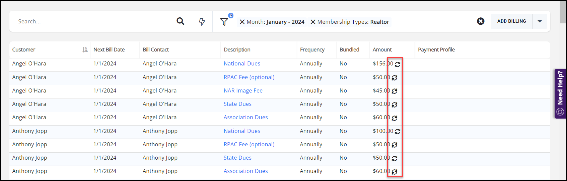
Task: Click recurring icon for Angel O'Hara's $156.00 National Dues
Action: pos(398,64)
